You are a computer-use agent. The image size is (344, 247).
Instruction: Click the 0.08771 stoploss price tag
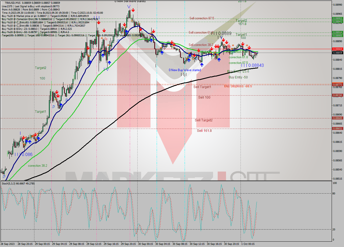pyautogui.click(x=338, y=85)
